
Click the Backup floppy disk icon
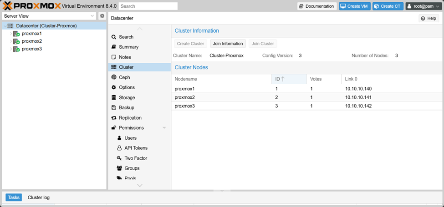pyautogui.click(x=114, y=108)
